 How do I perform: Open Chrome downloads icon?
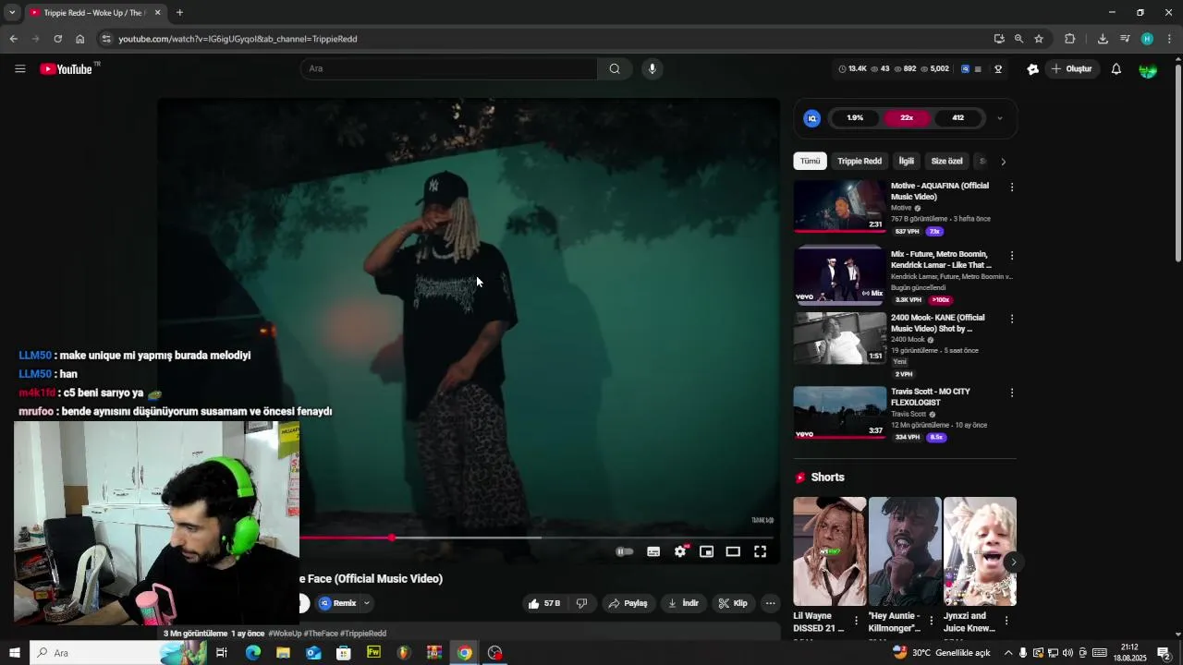click(x=1103, y=39)
